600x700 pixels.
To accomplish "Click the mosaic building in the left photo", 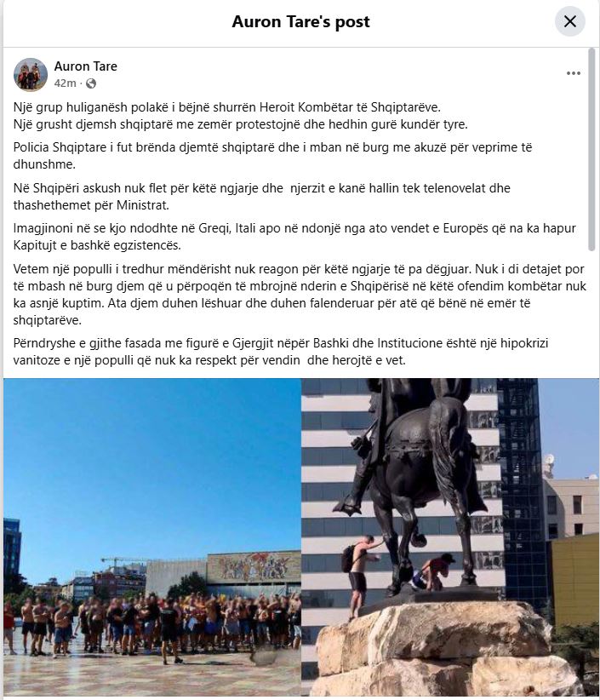I will click(254, 567).
